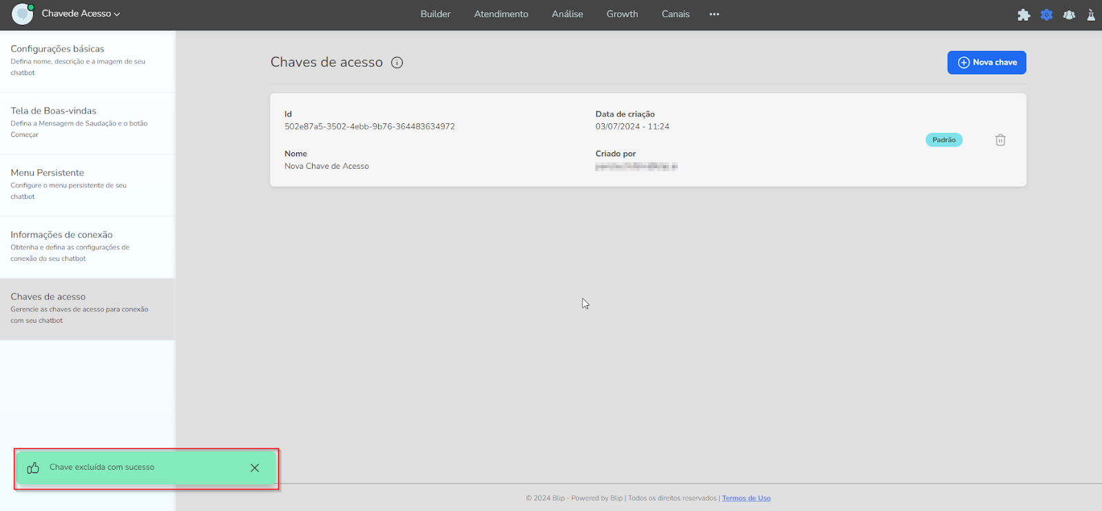Viewport: 1102px width, 511px height.
Task: Select Configurações básicas in sidebar
Action: 57,49
